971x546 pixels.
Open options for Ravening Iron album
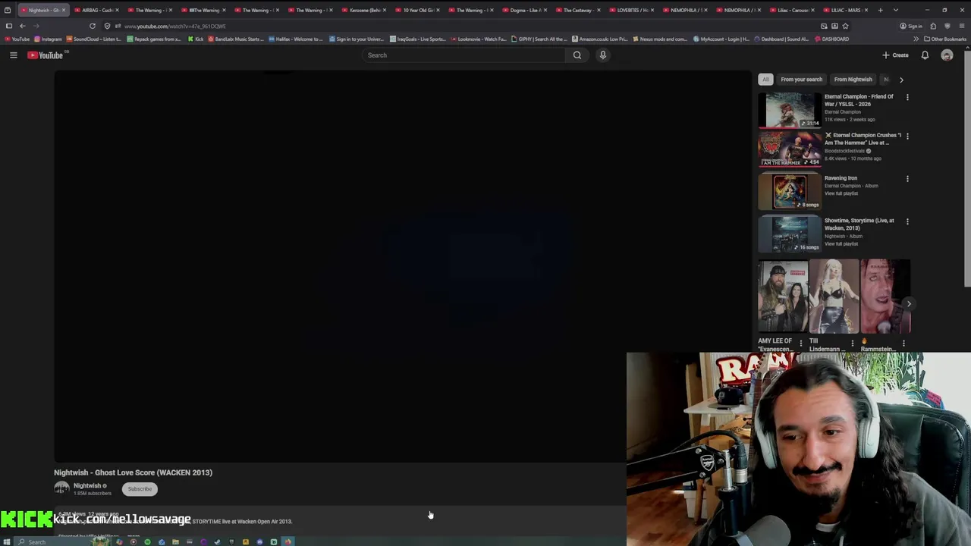pyautogui.click(x=907, y=179)
